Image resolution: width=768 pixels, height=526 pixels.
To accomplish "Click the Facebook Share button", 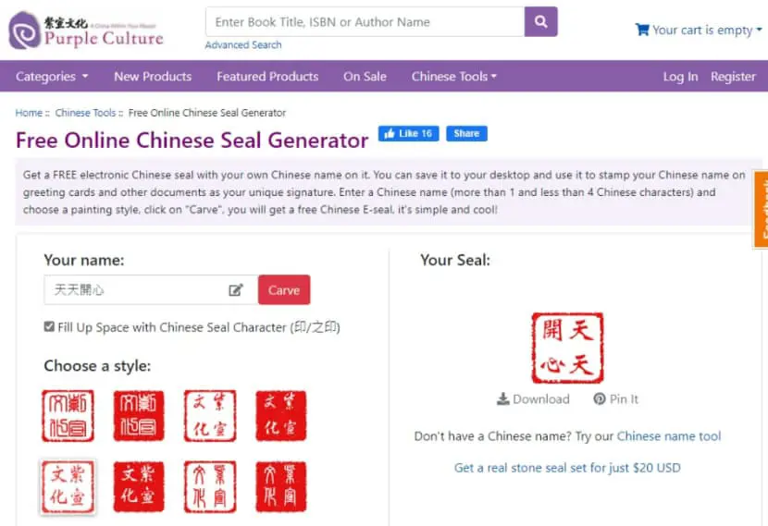I will coord(466,133).
